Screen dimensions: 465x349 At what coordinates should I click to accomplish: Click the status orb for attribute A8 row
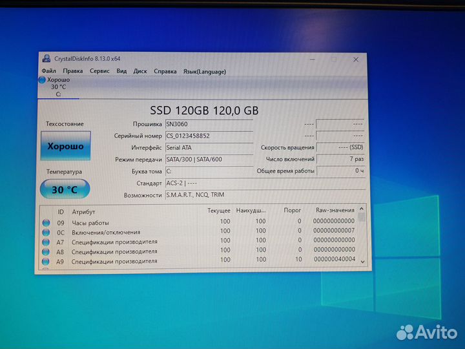[46, 251]
